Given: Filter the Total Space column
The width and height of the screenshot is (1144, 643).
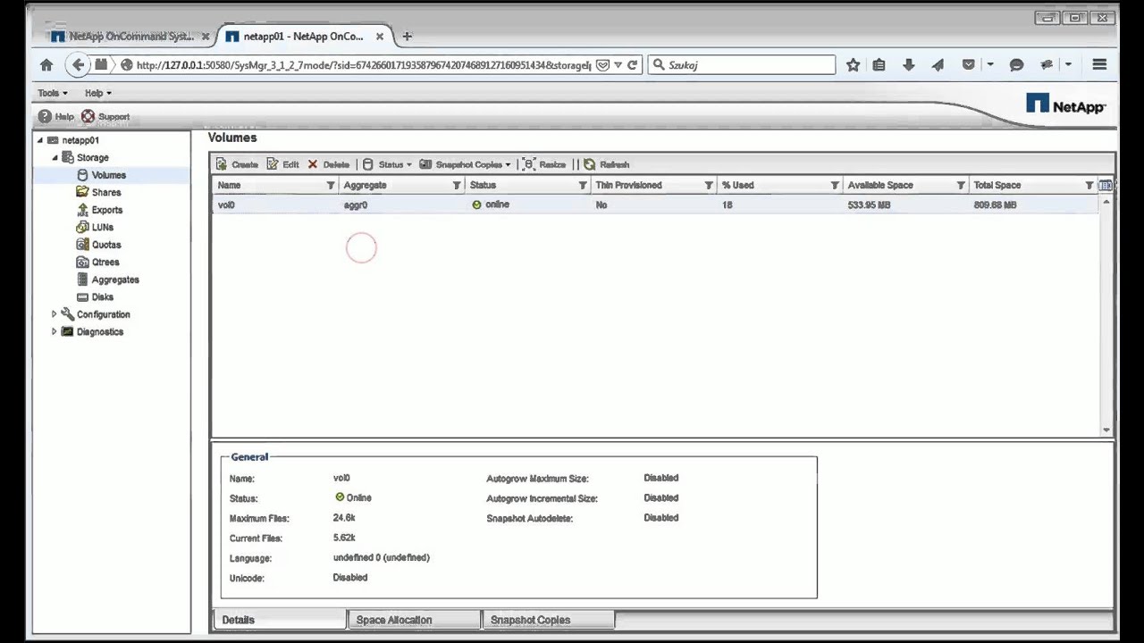Looking at the screenshot, I should [1089, 185].
